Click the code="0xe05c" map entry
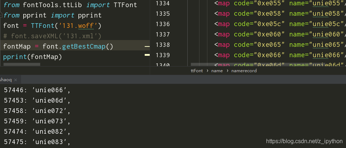 click(280, 24)
